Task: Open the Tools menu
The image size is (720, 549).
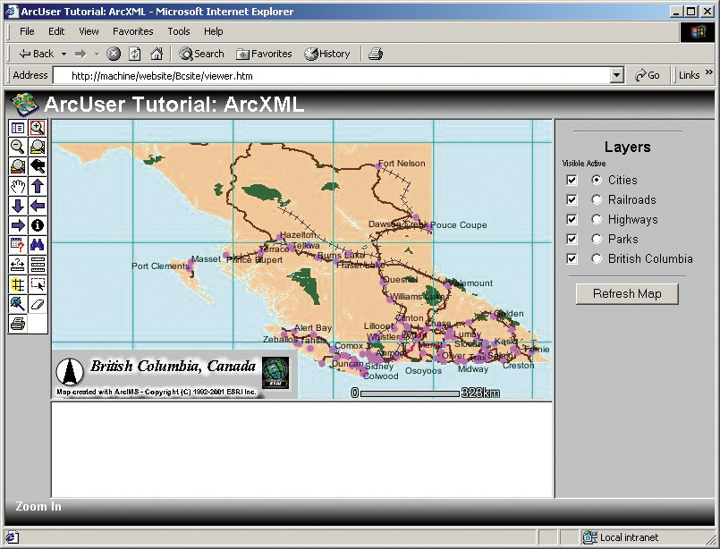Action: (179, 31)
